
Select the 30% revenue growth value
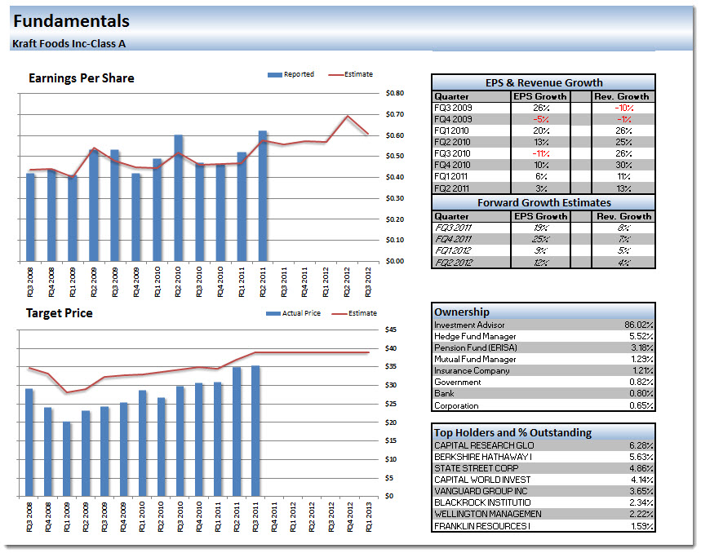pos(623,165)
